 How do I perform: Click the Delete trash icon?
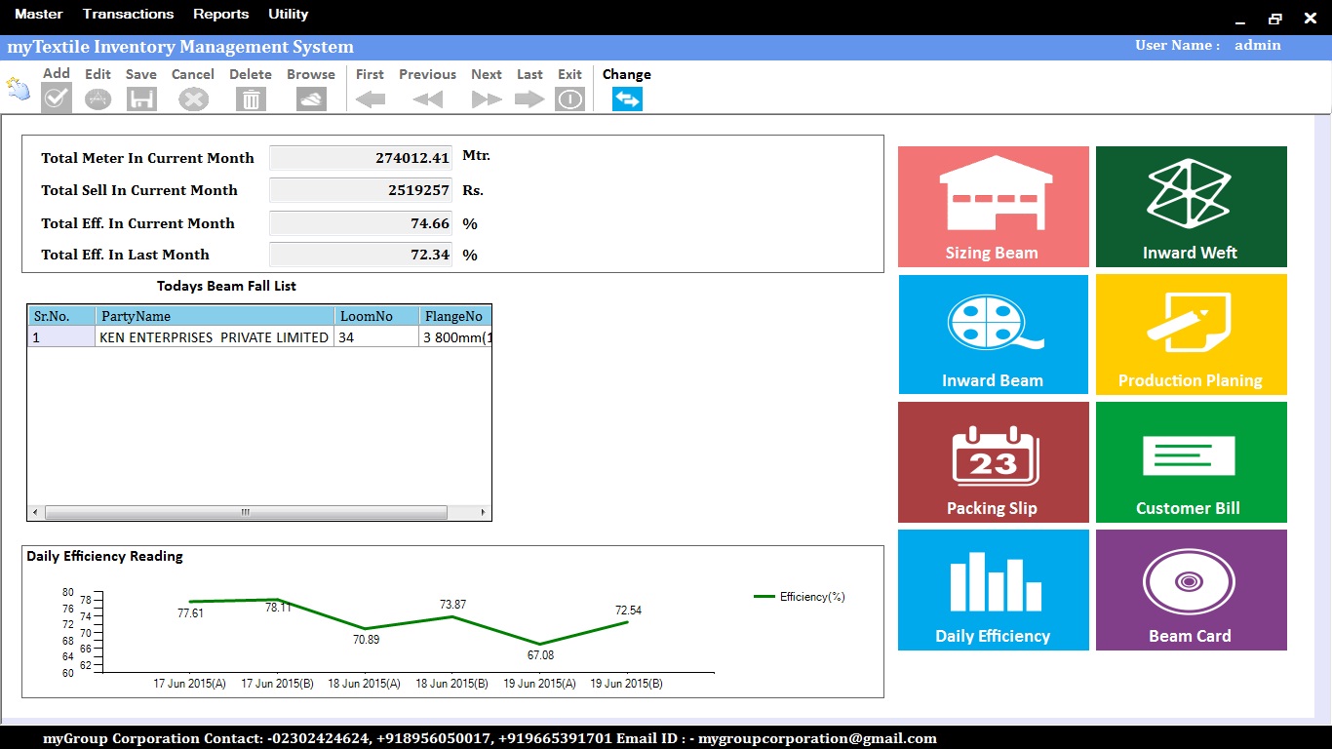click(x=251, y=99)
